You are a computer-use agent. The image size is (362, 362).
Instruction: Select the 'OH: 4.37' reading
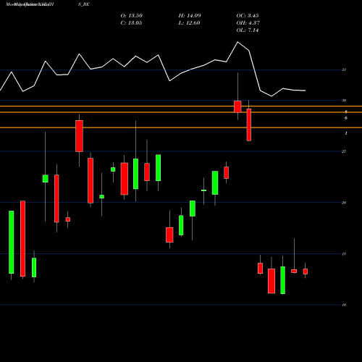click(x=248, y=23)
